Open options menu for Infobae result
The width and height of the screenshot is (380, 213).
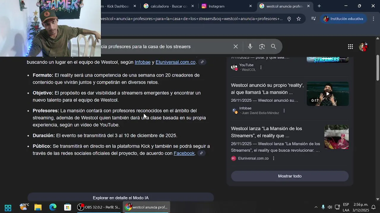(284, 111)
